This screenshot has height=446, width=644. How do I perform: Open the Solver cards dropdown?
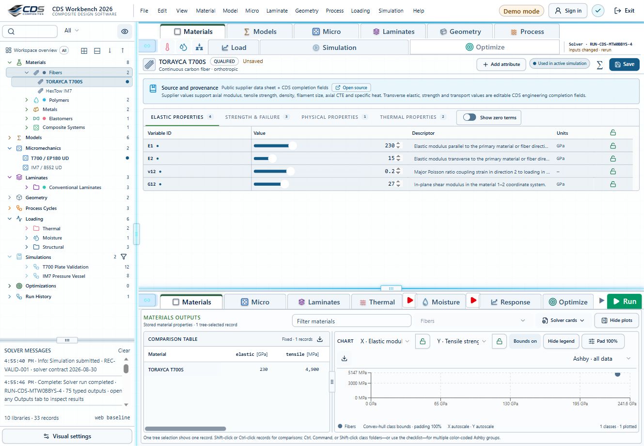click(x=563, y=320)
